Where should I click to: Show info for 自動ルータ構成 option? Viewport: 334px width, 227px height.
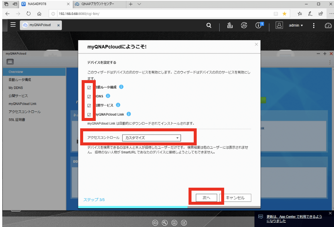pyautogui.click(x=121, y=87)
